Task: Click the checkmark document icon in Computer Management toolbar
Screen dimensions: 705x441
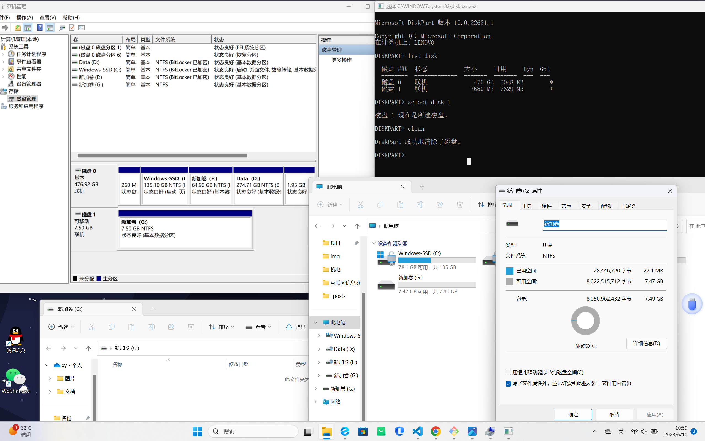Action: click(x=72, y=28)
